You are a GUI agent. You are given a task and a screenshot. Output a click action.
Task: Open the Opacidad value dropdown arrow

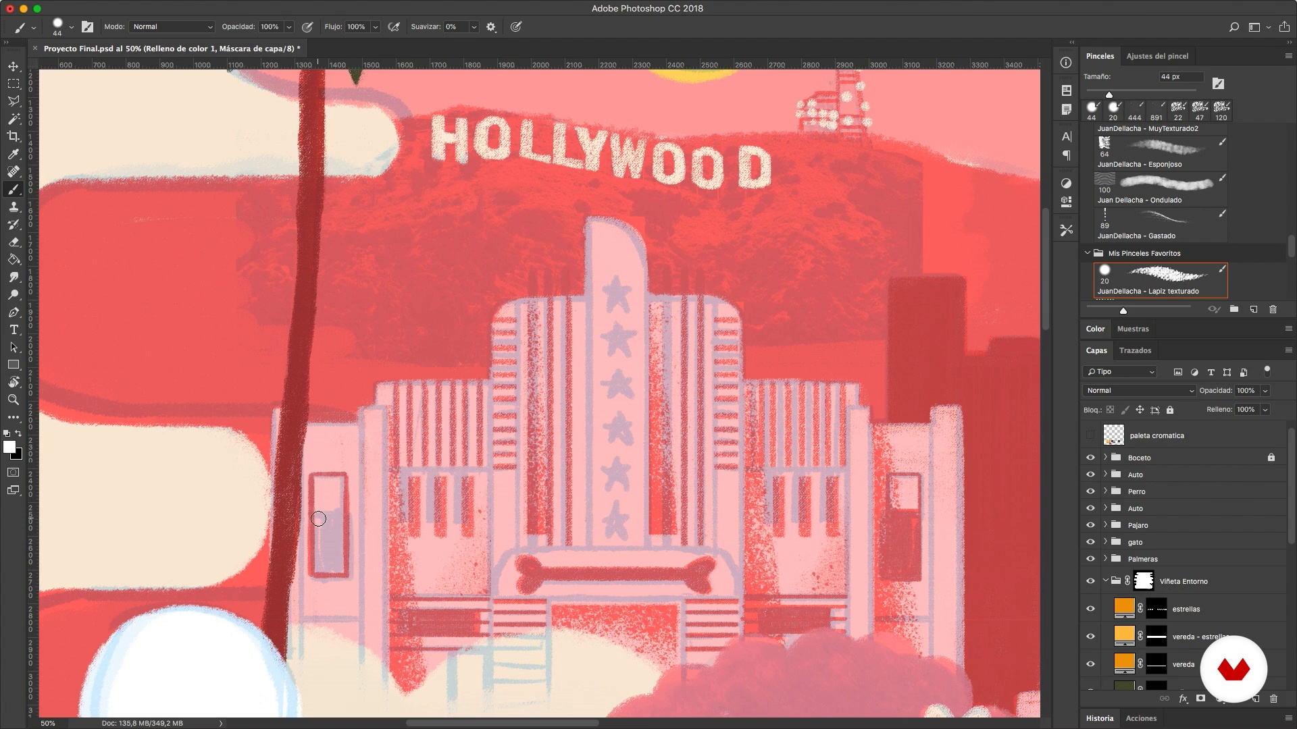tap(289, 27)
